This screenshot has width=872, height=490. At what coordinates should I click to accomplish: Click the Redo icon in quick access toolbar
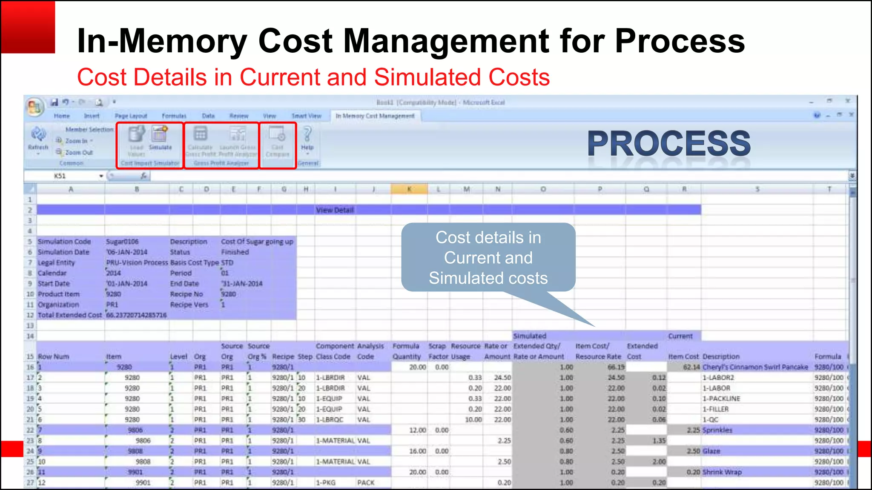(82, 102)
